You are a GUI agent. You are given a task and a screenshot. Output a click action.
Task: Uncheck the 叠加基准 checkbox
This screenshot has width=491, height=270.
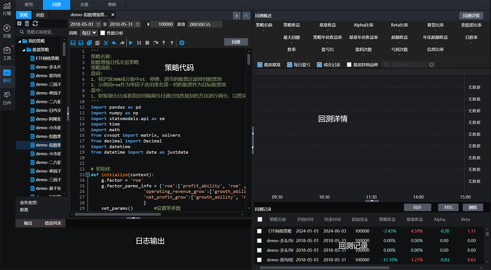[260, 65]
